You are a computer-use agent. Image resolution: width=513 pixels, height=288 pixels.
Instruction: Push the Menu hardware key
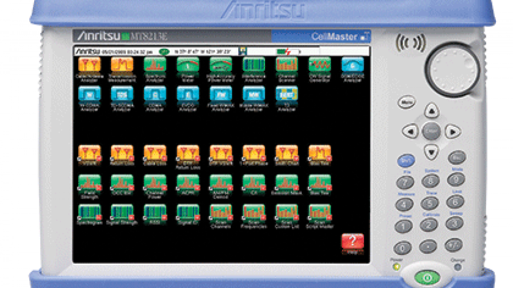pos(407,102)
